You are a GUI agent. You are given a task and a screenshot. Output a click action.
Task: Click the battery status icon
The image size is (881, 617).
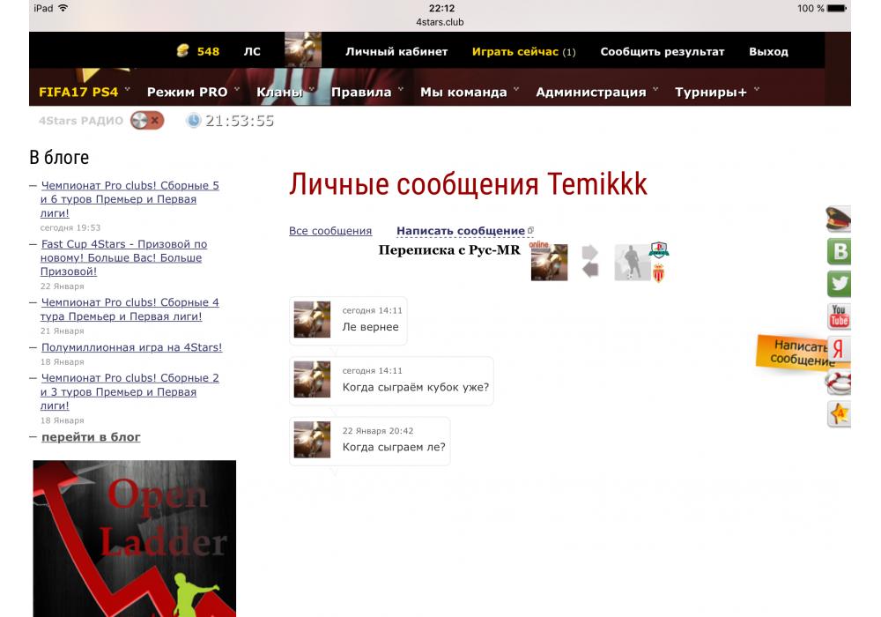click(837, 8)
